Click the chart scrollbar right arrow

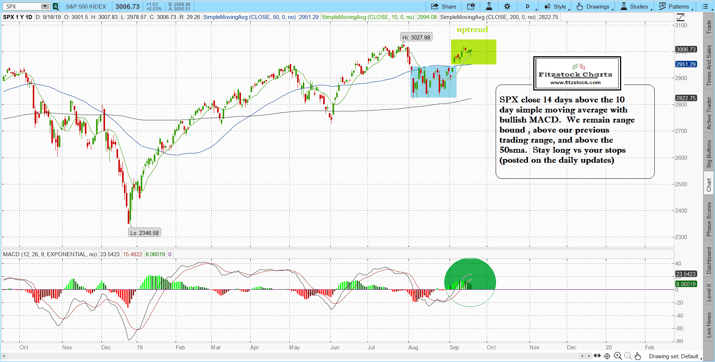[x=589, y=356]
